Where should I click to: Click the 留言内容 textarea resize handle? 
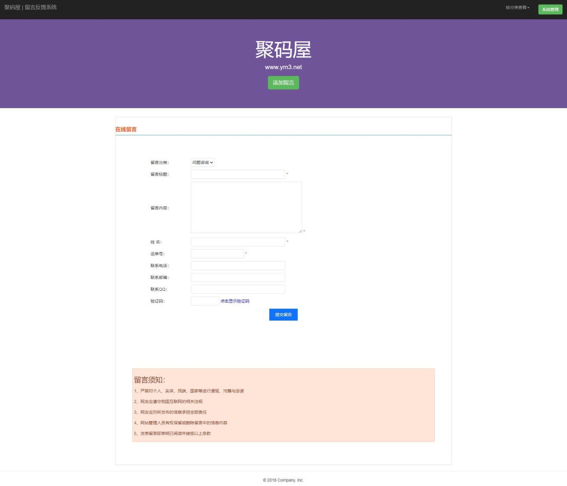pyautogui.click(x=300, y=231)
